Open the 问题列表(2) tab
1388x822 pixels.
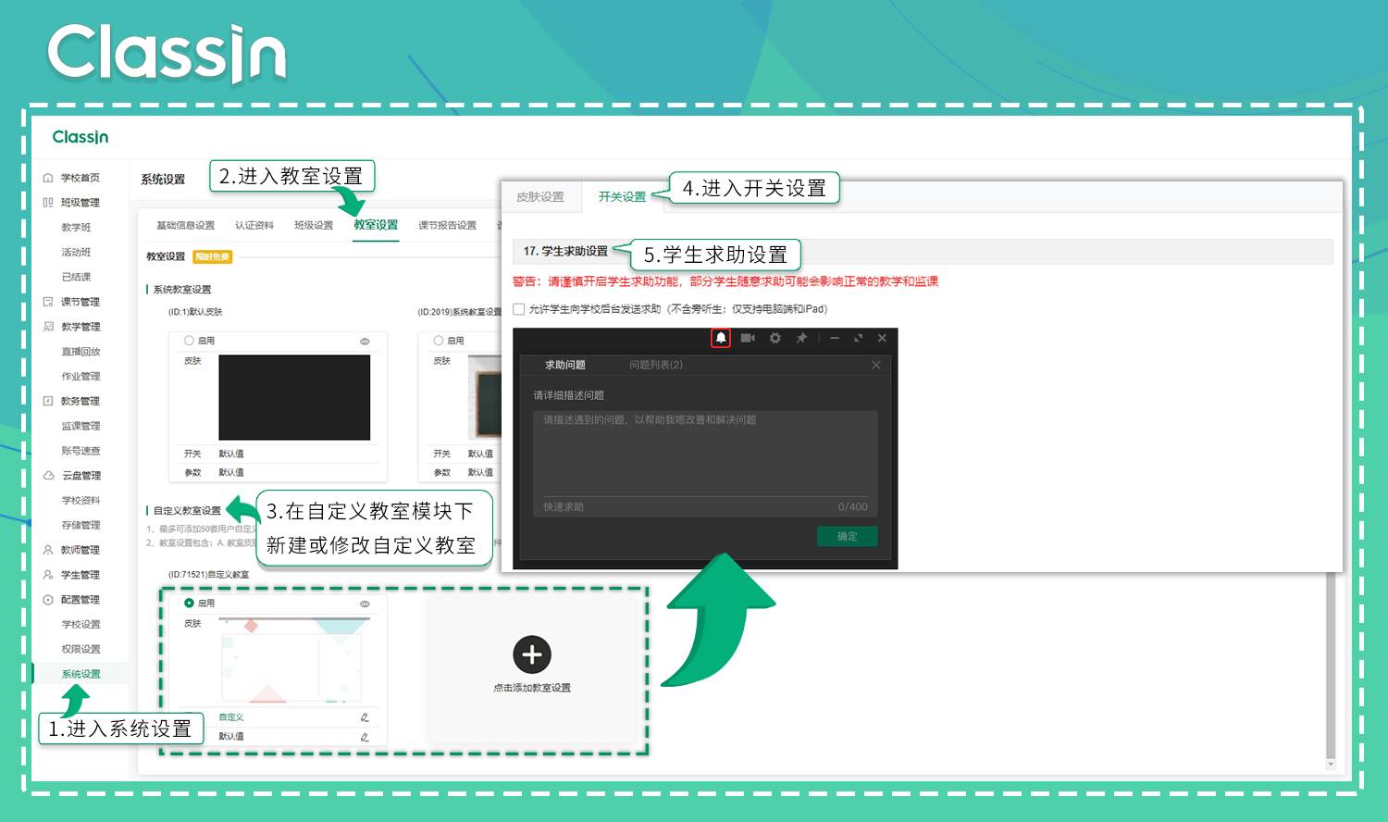tap(656, 365)
